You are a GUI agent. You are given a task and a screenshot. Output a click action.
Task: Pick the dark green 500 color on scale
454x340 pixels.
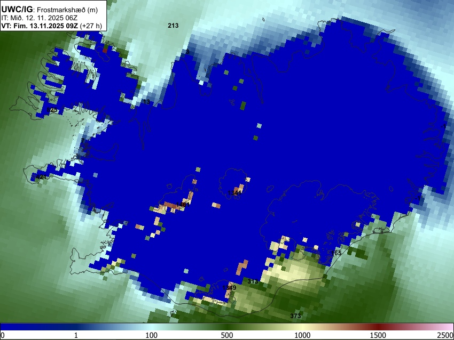click(x=226, y=327)
